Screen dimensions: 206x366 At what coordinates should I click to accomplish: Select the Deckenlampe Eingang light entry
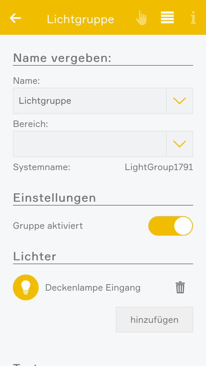pos(93,287)
